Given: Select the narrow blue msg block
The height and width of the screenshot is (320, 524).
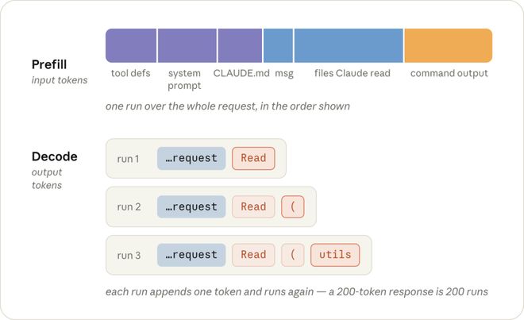Looking at the screenshot, I should click(x=278, y=45).
